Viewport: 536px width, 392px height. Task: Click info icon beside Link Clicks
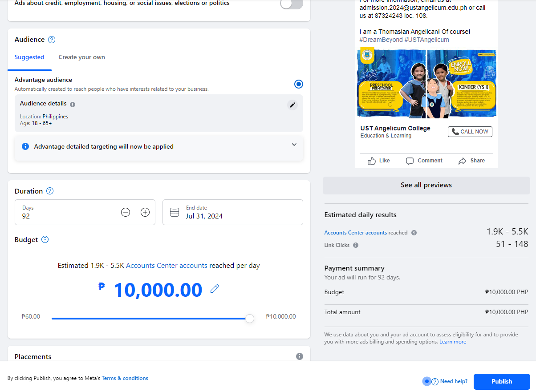coord(356,245)
